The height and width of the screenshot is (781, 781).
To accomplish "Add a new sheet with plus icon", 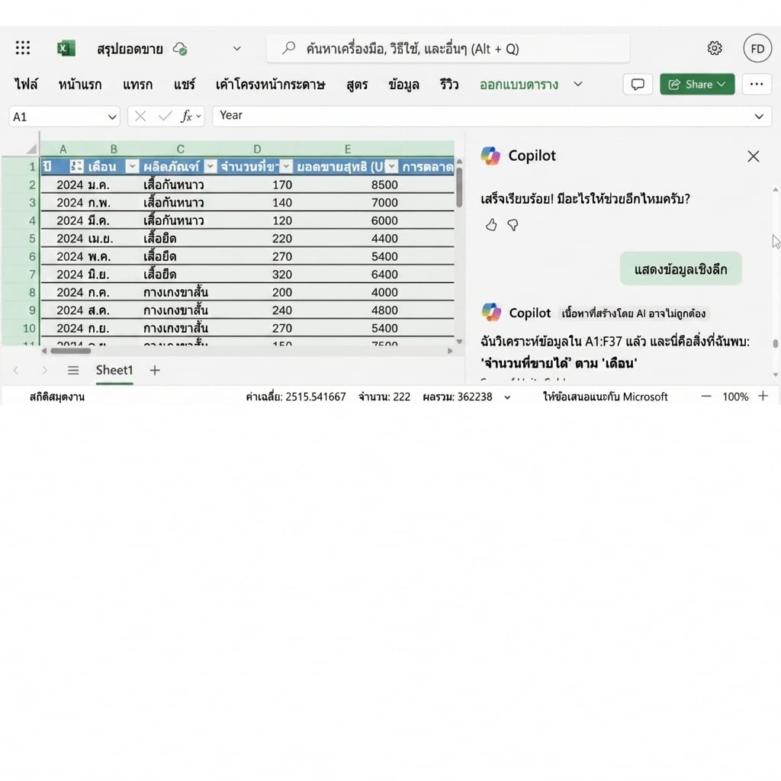I will click(x=155, y=370).
